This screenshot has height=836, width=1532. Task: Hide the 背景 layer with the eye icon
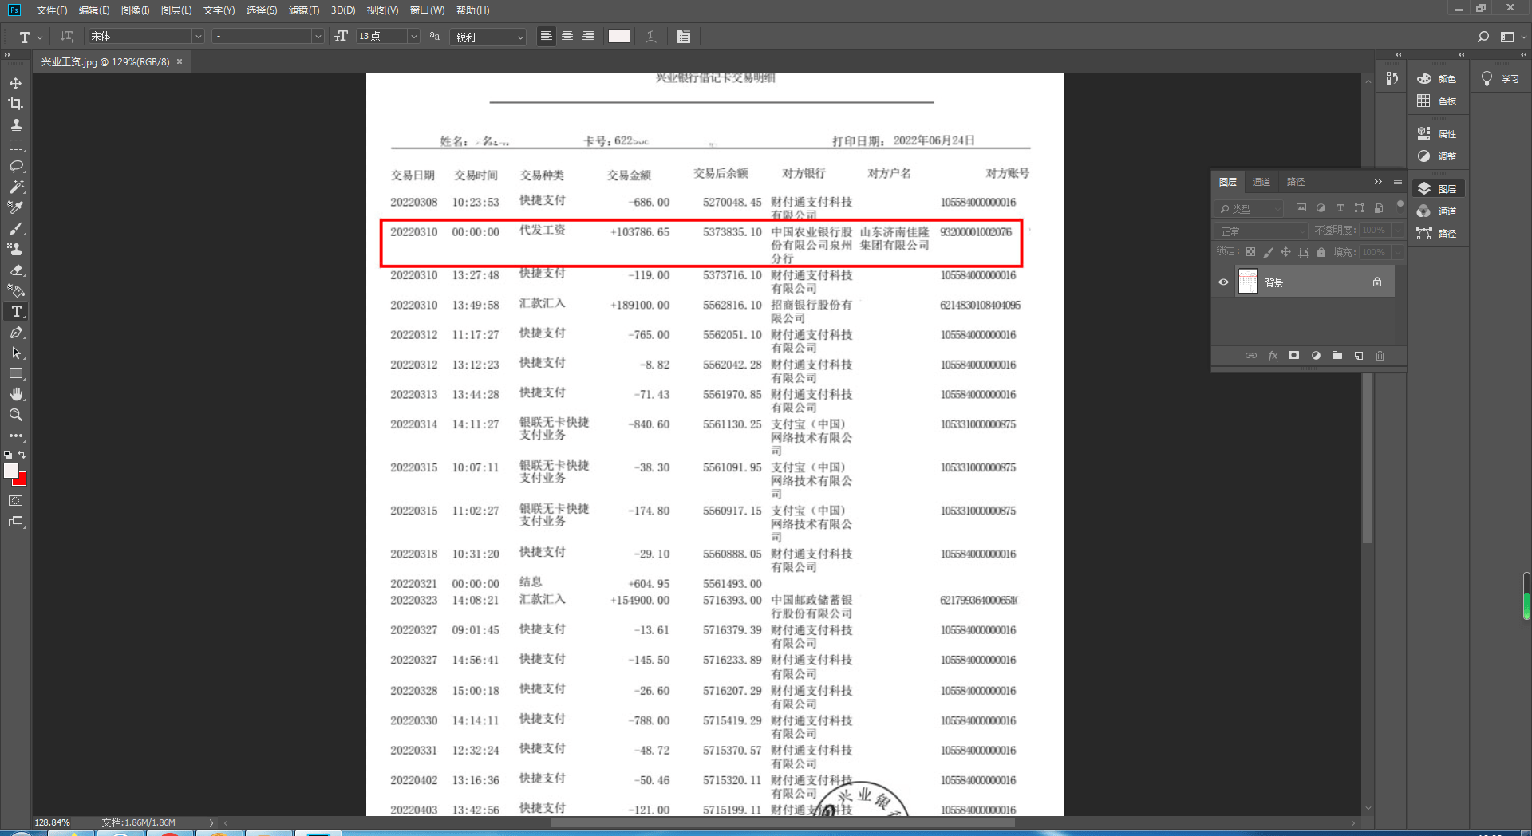[1223, 282]
